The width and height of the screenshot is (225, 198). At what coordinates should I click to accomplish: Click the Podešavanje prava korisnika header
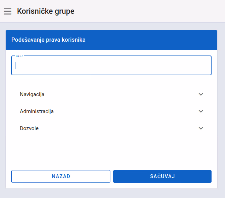pyautogui.click(x=48, y=40)
